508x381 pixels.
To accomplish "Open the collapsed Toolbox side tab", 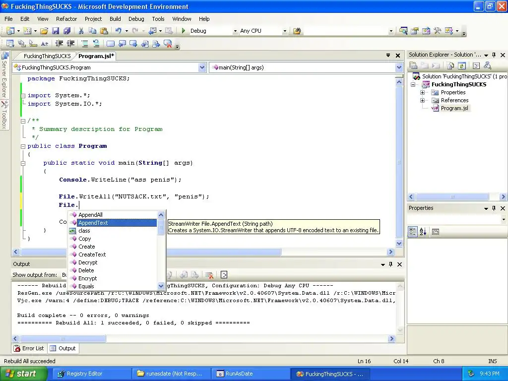I will point(4,115).
